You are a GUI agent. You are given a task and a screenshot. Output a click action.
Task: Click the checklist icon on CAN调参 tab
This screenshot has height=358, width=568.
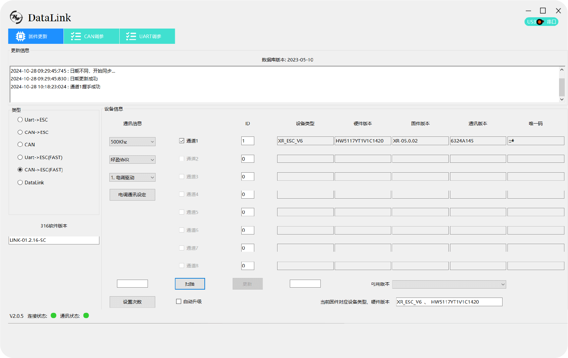(x=76, y=36)
